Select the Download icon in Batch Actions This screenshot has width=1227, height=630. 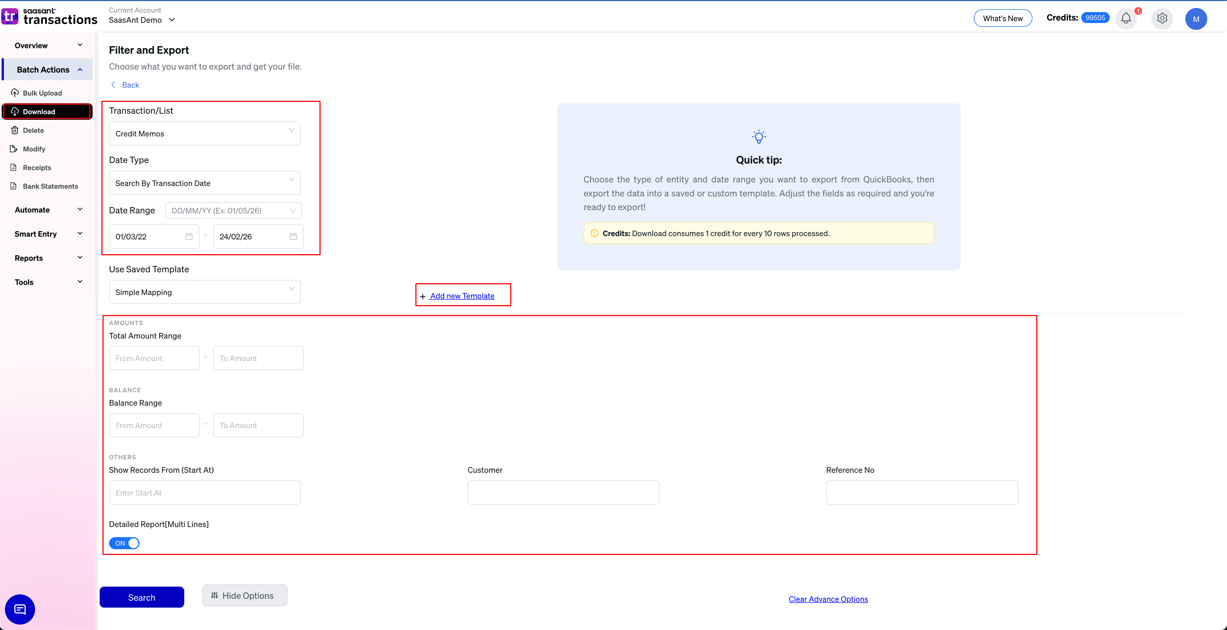[15, 111]
